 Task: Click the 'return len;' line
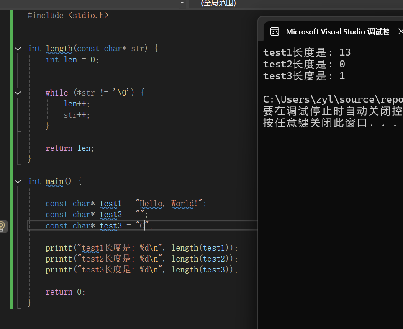point(70,148)
